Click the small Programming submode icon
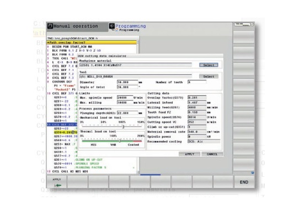Viewport: 294px width, 212px height. 117,30
